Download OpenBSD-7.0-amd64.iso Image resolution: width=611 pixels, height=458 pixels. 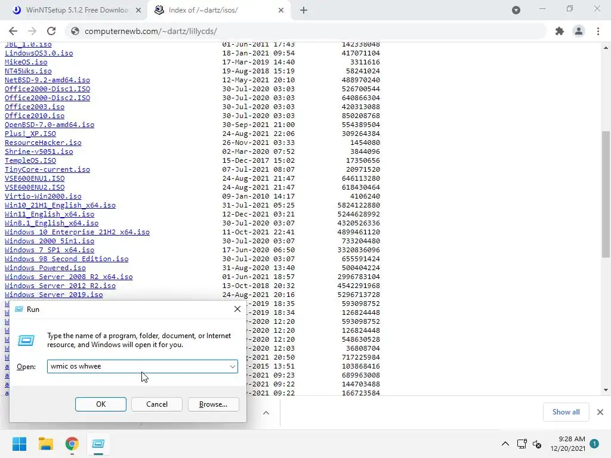click(x=50, y=125)
